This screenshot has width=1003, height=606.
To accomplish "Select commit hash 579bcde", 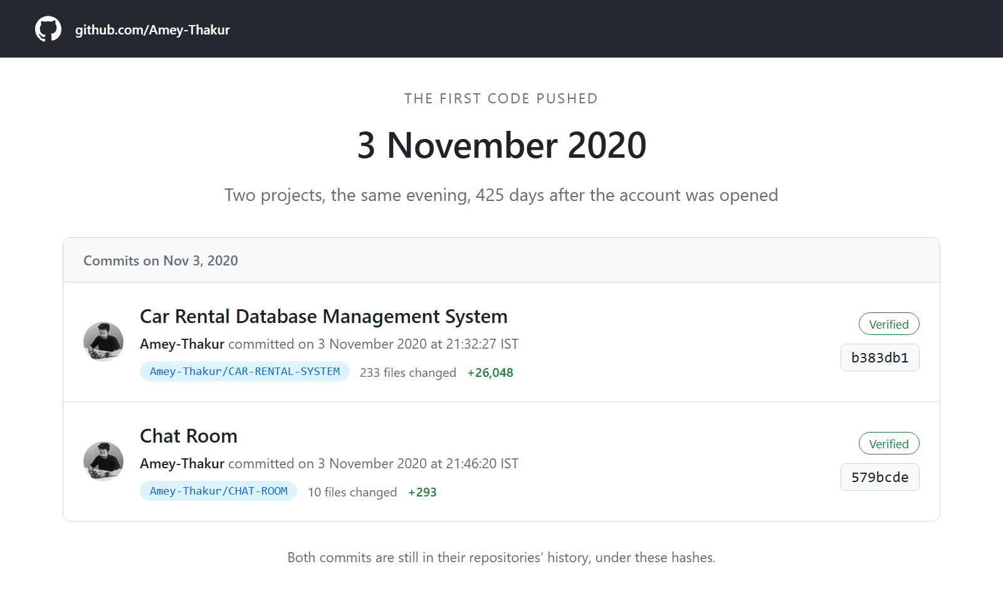I will tap(880, 477).
